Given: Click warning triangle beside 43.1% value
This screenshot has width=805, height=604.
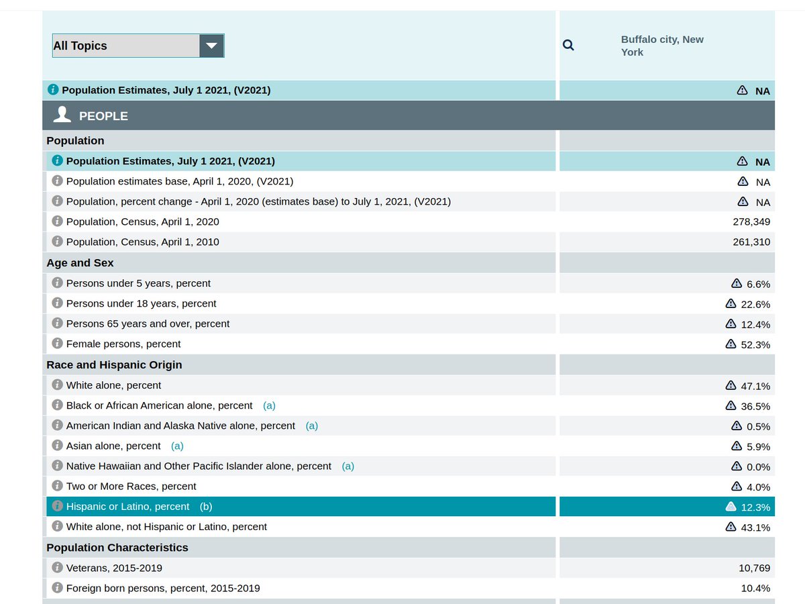Looking at the screenshot, I should [731, 526].
